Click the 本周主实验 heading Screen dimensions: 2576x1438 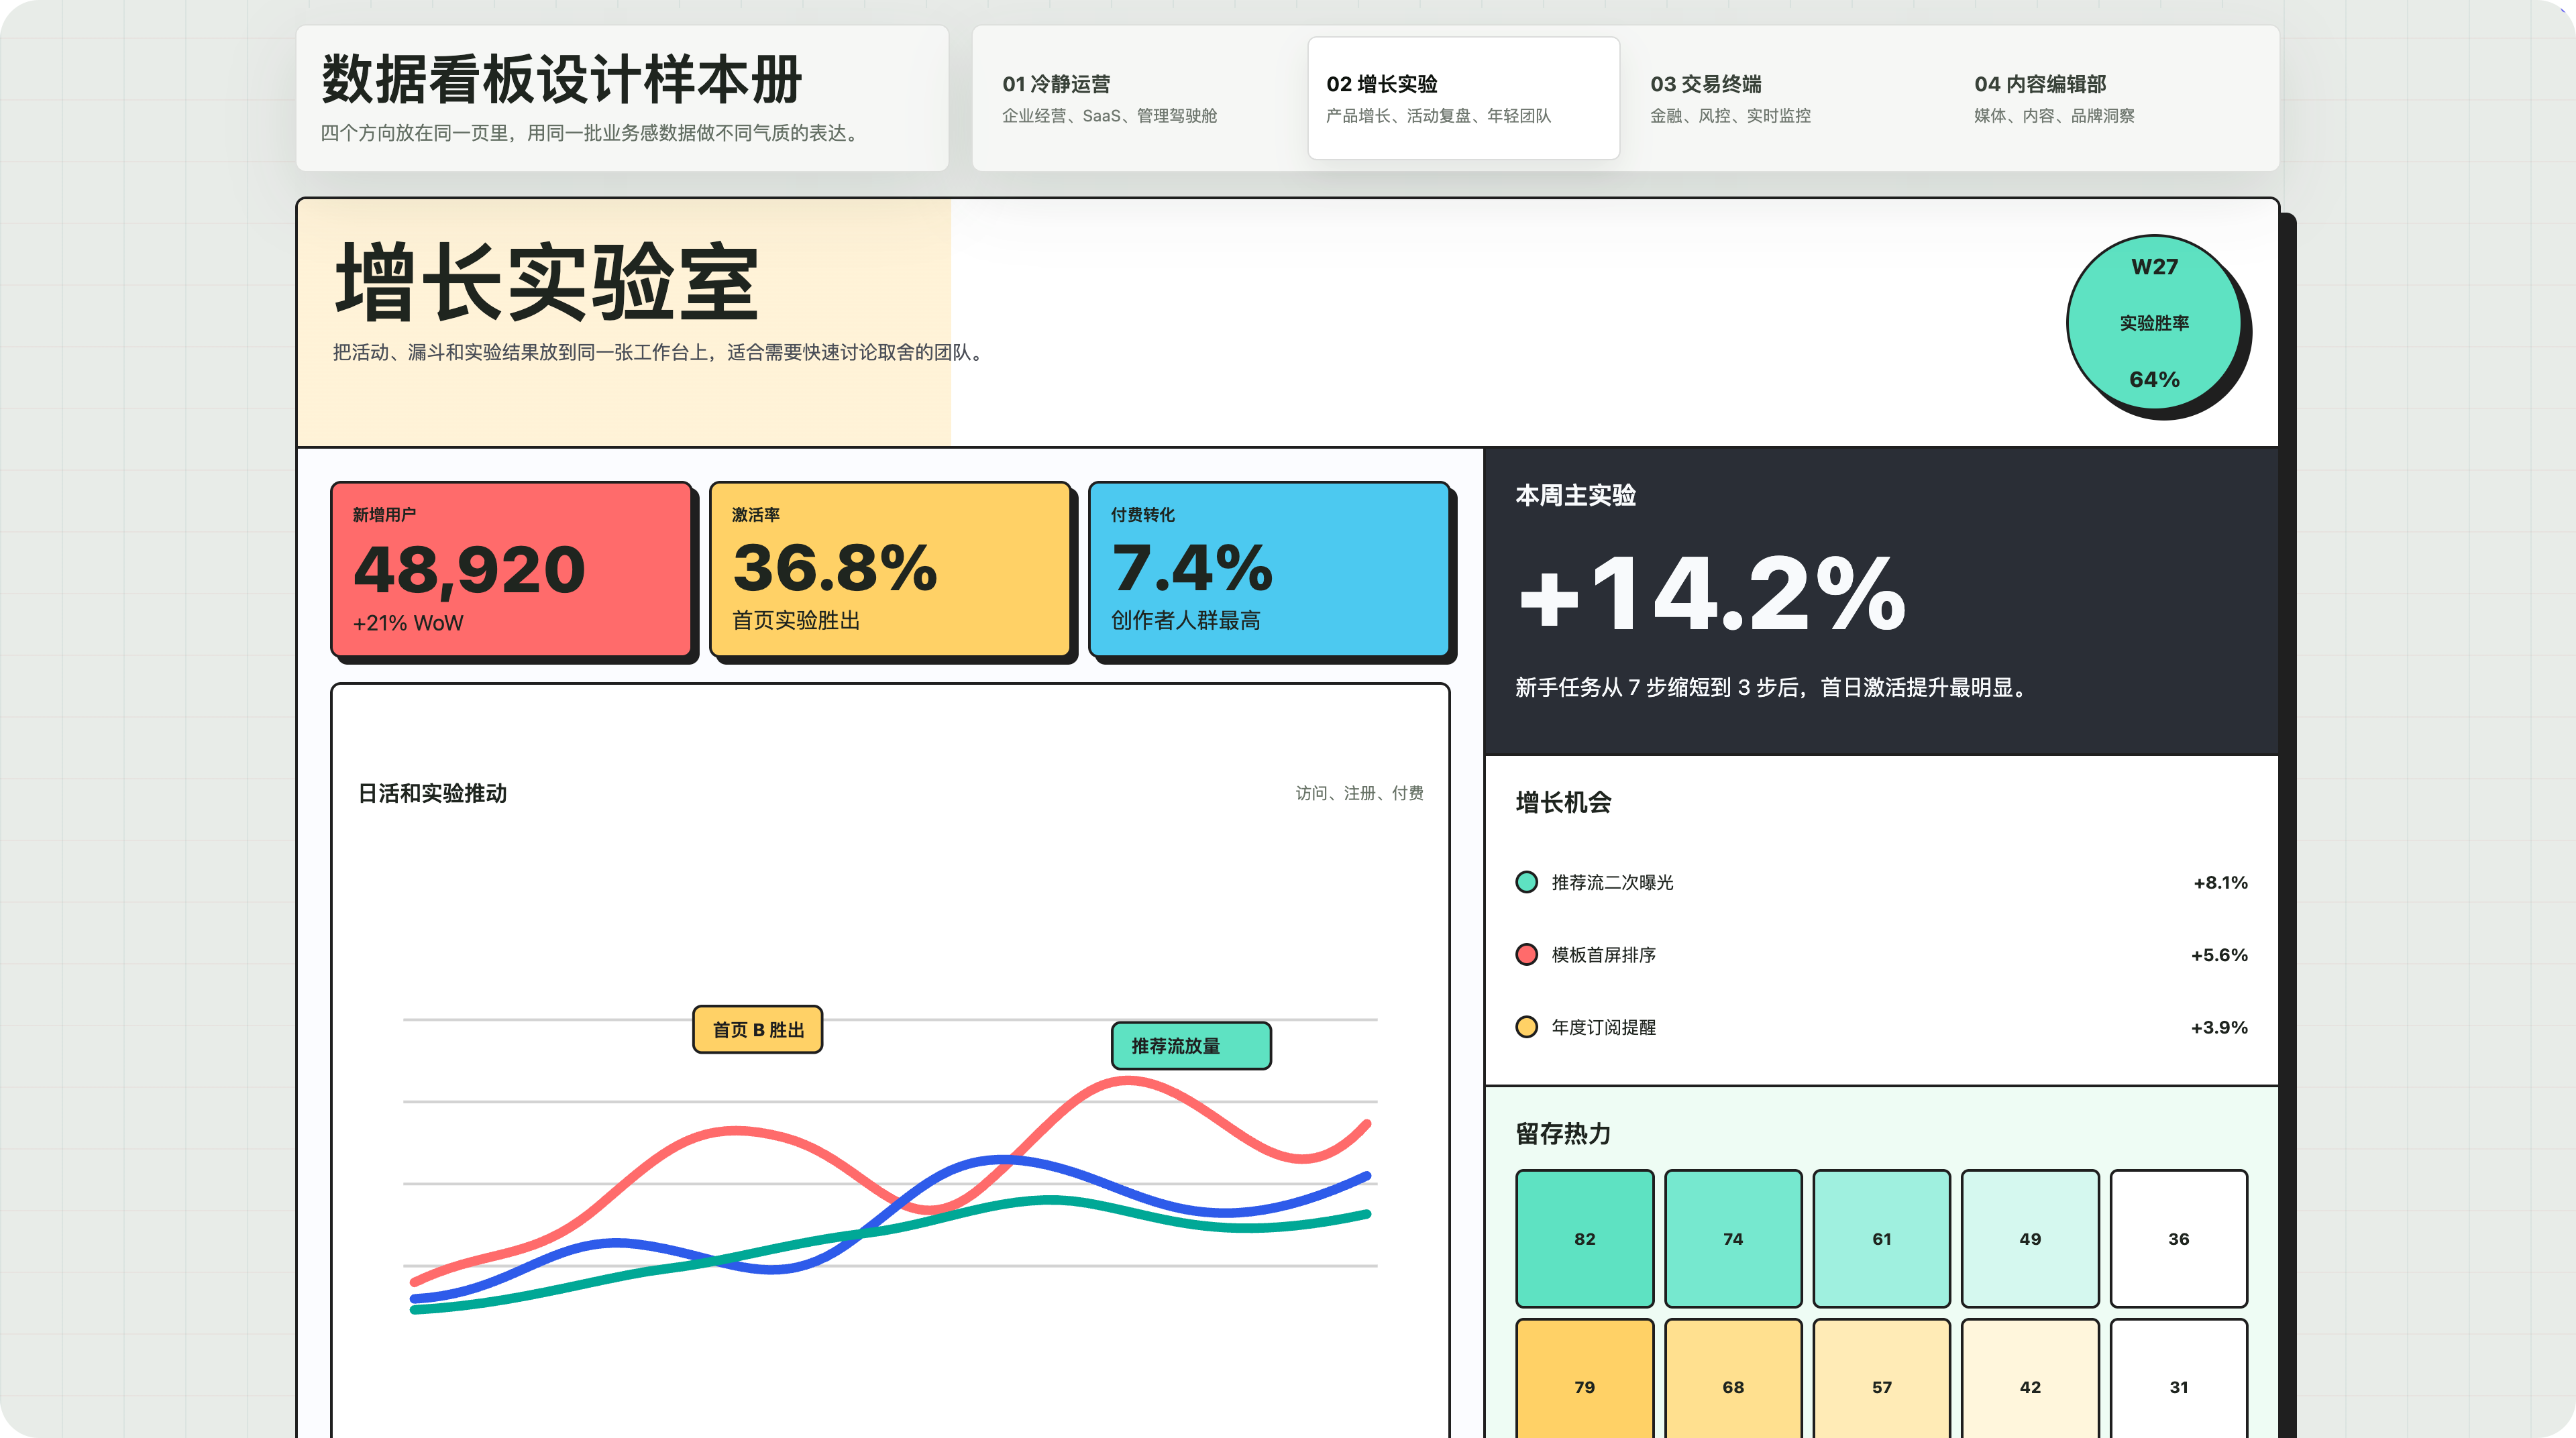click(1575, 495)
